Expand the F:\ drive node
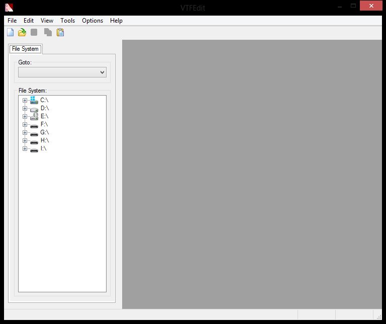This screenshot has height=324, width=386. tap(25, 124)
